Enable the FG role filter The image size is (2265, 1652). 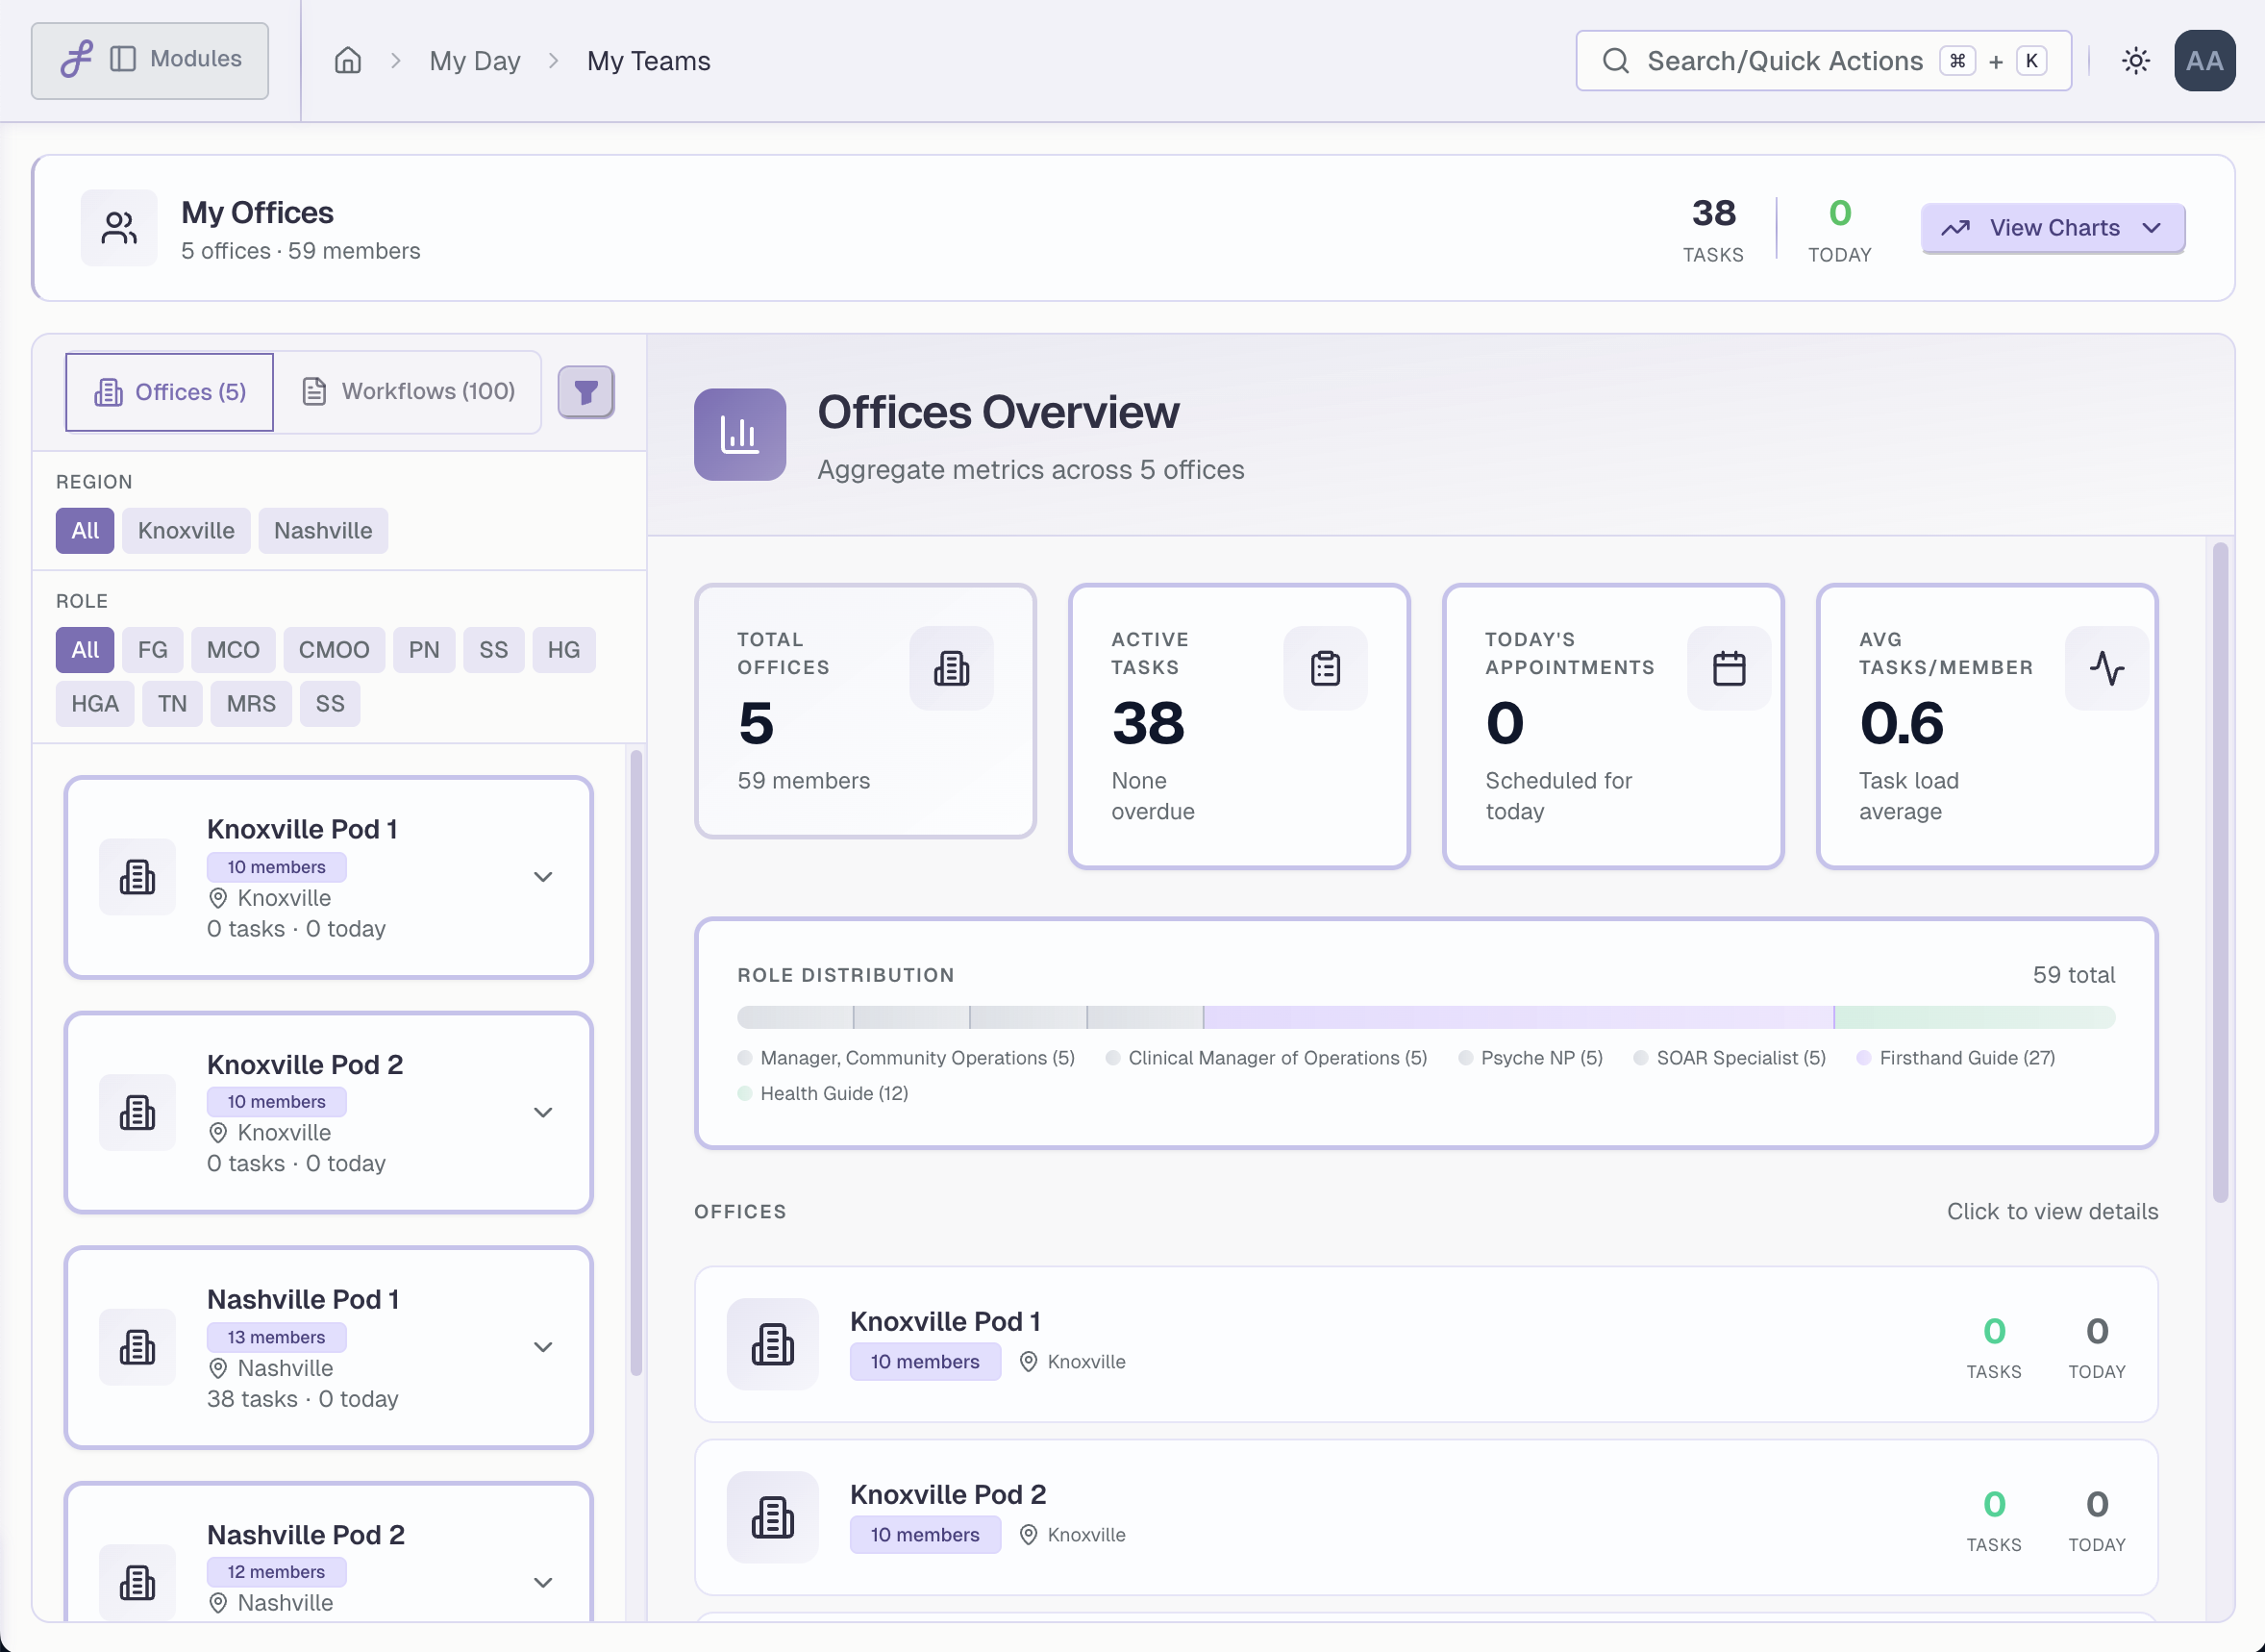coord(152,649)
